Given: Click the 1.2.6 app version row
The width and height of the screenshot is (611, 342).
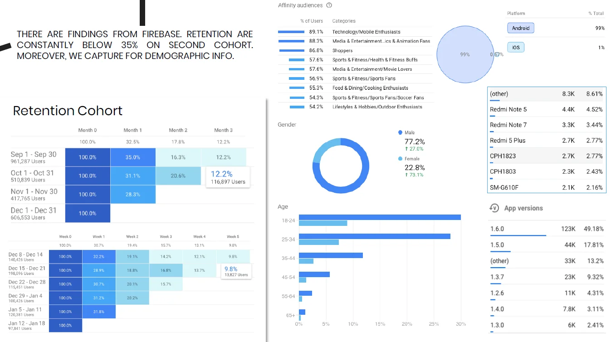Looking at the screenshot, I should click(x=547, y=293).
